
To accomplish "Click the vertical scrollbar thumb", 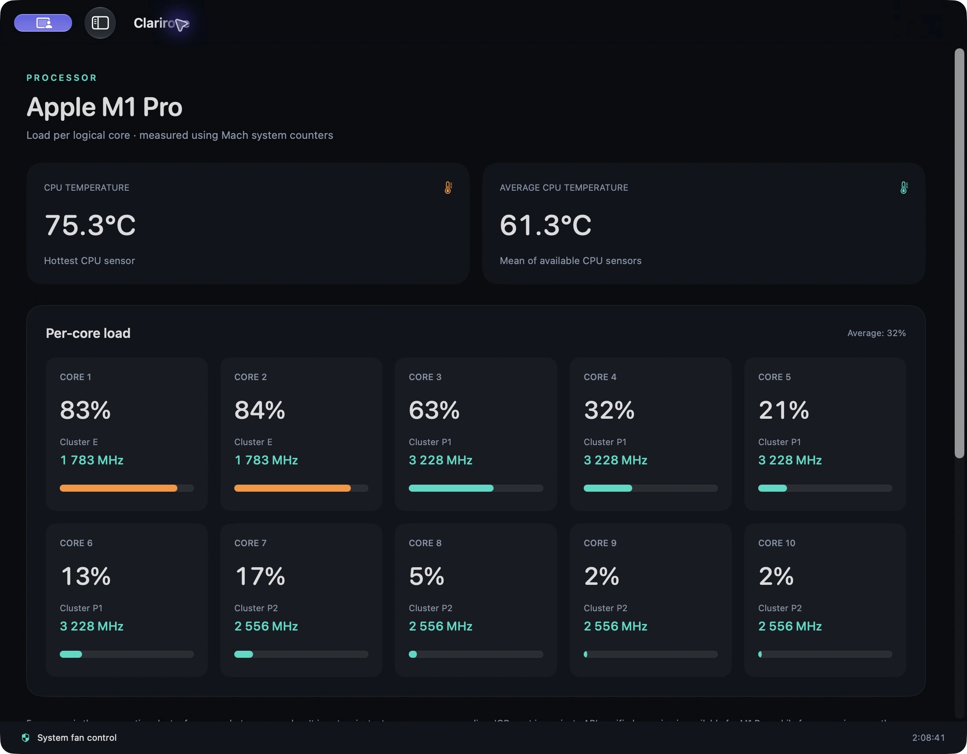I will [959, 253].
